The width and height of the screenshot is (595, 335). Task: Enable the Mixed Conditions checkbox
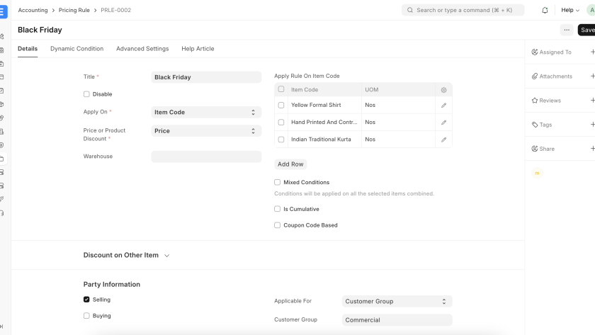pyautogui.click(x=278, y=183)
